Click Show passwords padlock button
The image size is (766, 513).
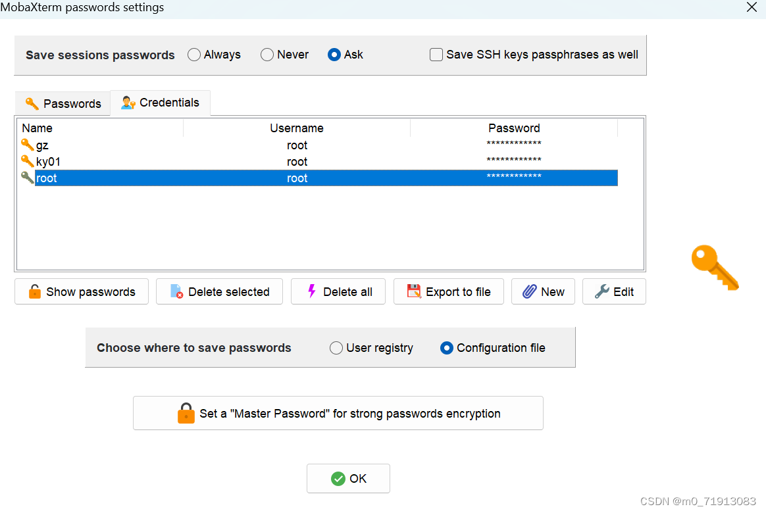(x=82, y=292)
